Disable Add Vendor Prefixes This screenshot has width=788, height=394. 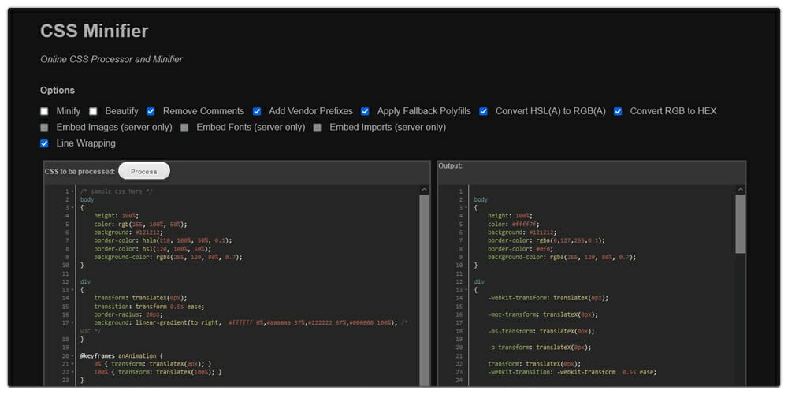257,111
